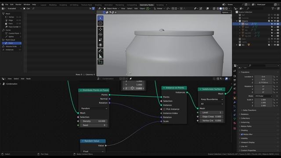The width and height of the screenshot is (281, 158).
Task: Enable the Motion Blur checkbox
Action: [242, 134]
